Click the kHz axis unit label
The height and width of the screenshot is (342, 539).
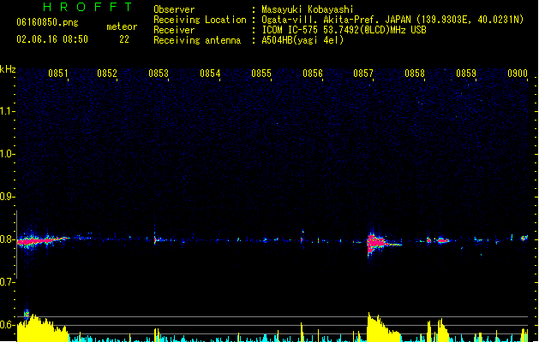(8, 69)
